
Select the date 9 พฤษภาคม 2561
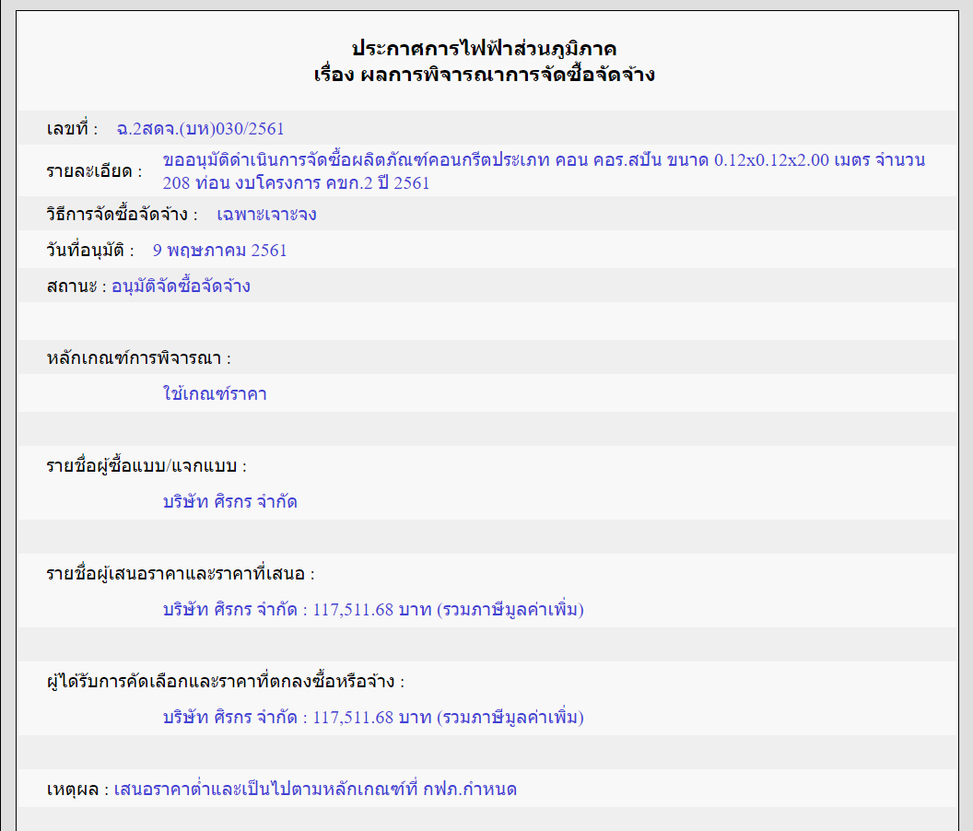pos(219,251)
